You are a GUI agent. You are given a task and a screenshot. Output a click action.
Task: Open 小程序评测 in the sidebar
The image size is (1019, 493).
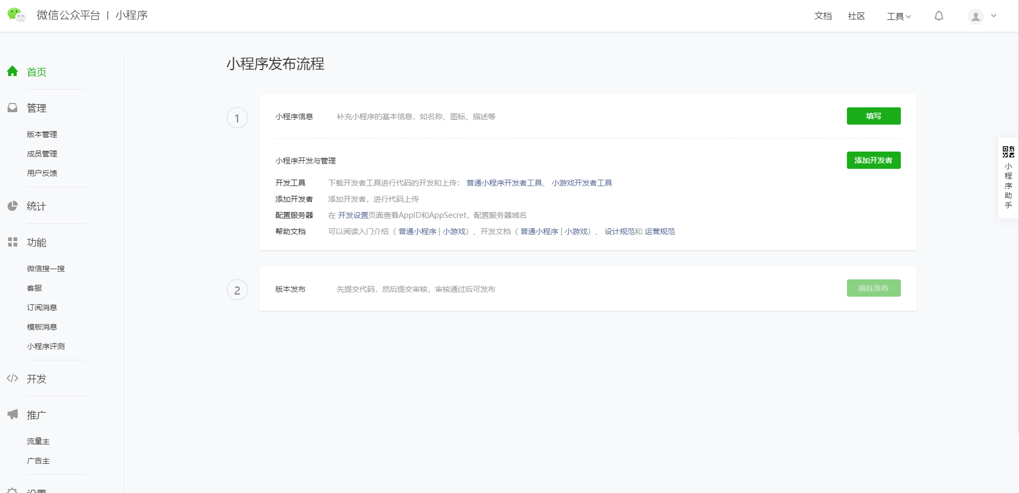[46, 346]
